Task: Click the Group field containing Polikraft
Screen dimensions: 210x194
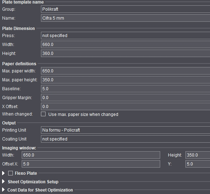Action: click(126, 9)
